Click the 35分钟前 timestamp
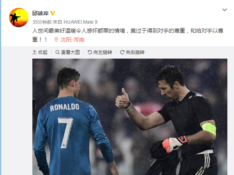Image resolution: width=234 pixels, height=175 pixels. point(42,22)
